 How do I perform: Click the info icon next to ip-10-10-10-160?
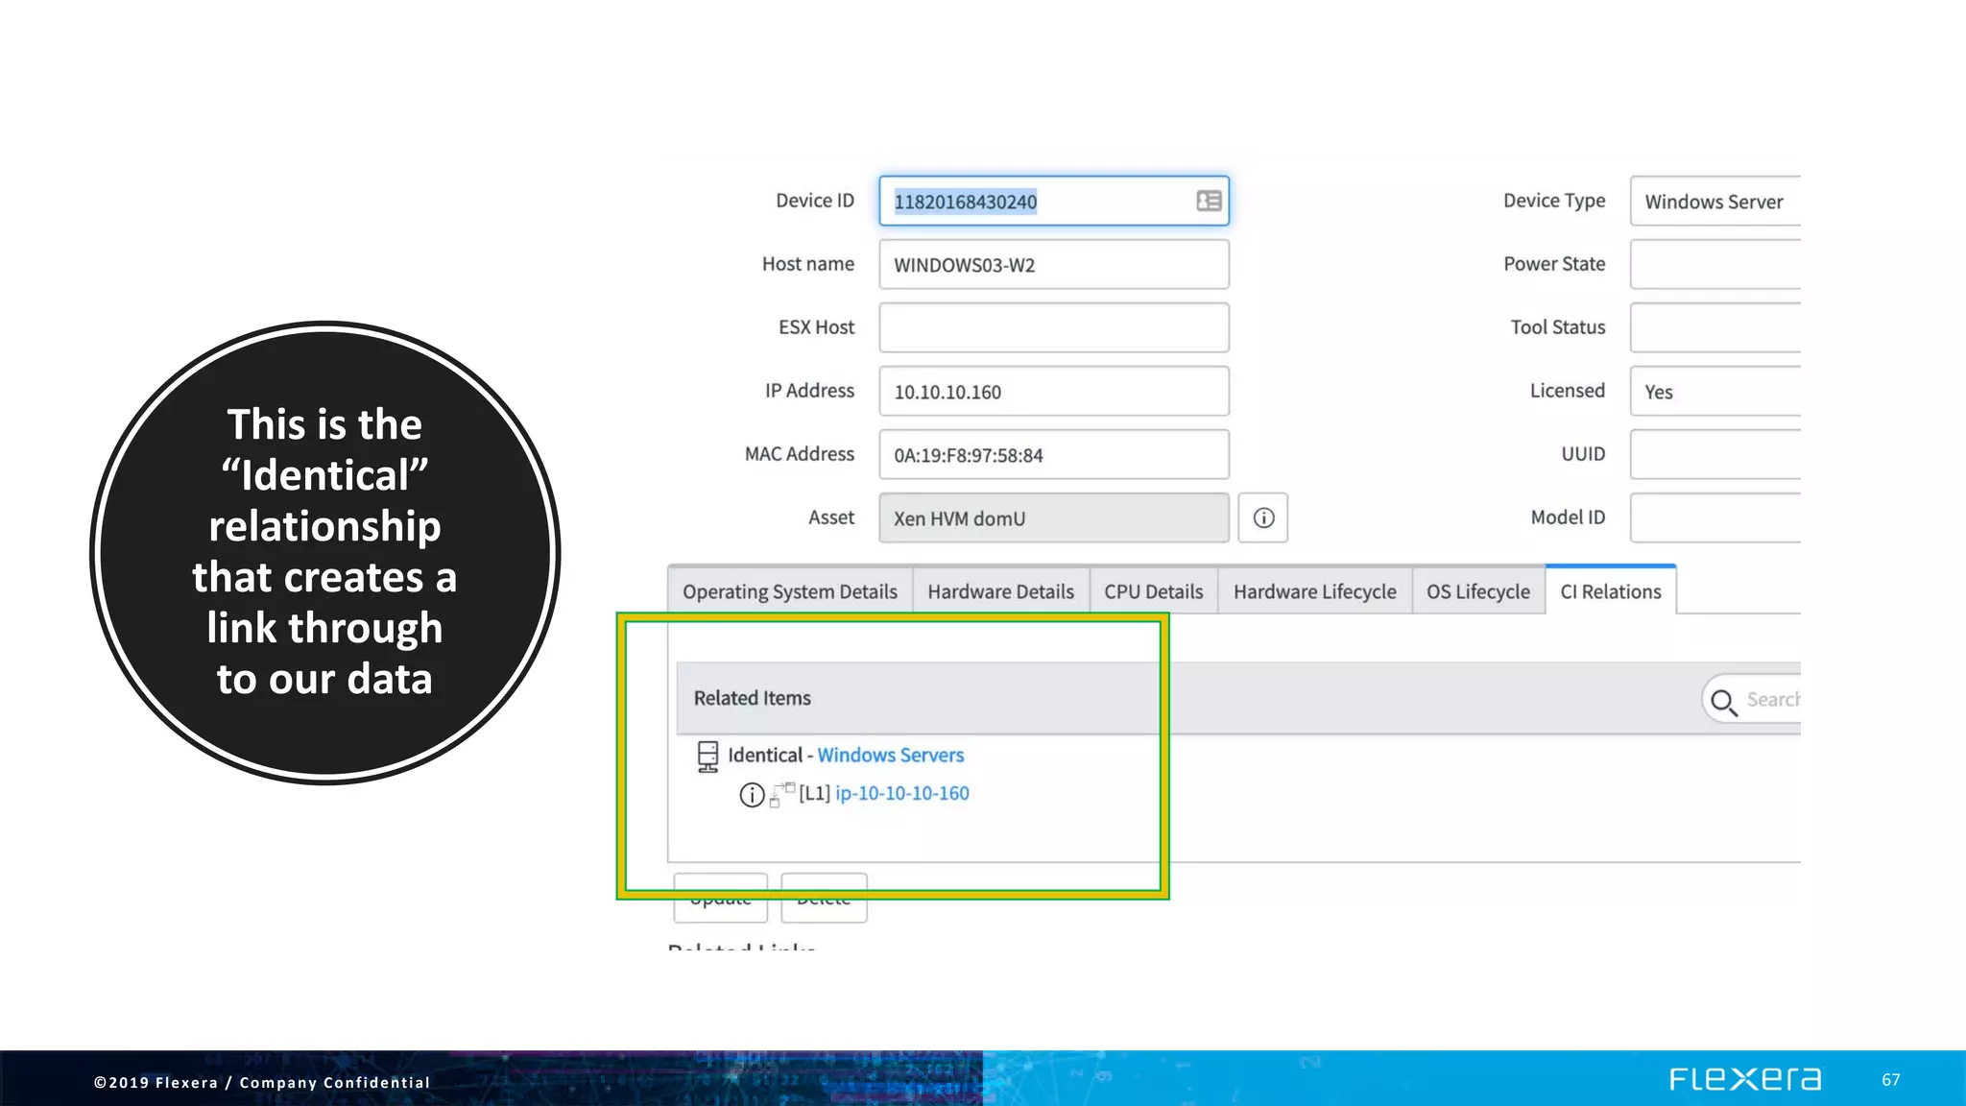(752, 795)
